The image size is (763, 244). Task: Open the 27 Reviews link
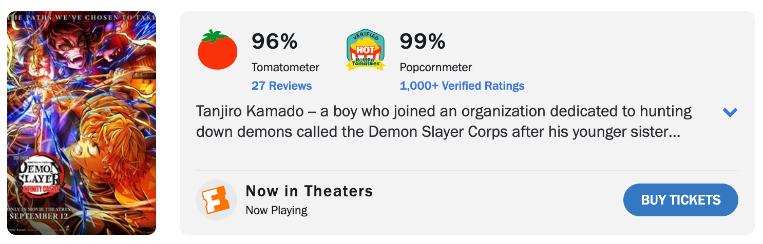pos(281,86)
